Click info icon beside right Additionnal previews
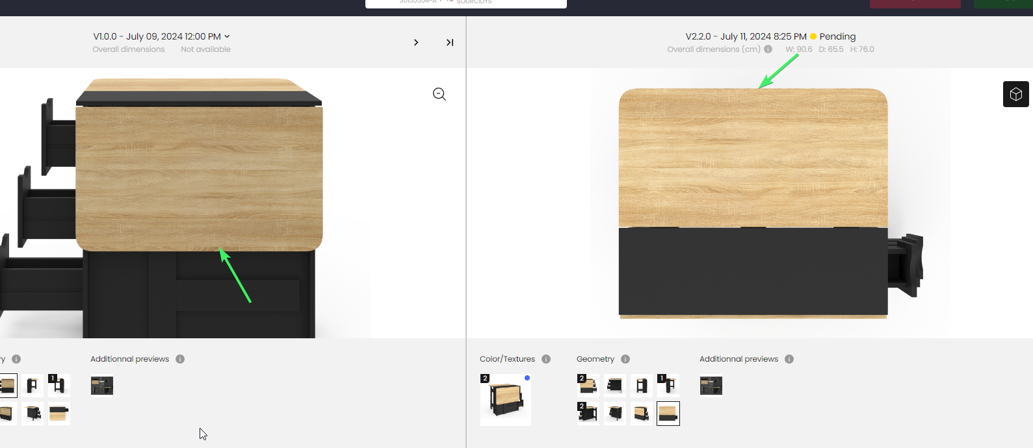1033x448 pixels. click(789, 359)
